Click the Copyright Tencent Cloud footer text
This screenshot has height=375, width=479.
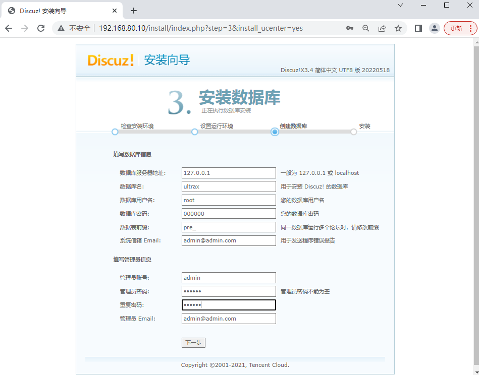click(x=235, y=365)
